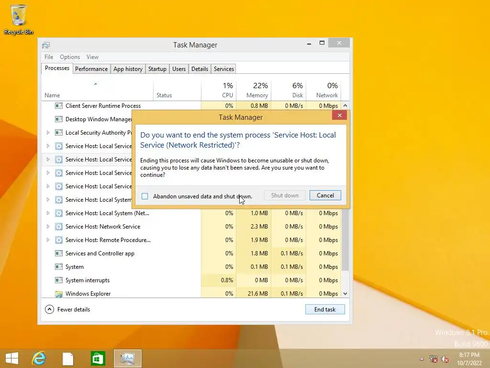The image size is (490, 368).
Task: Click the network status tray icon
Action: pyautogui.click(x=434, y=359)
